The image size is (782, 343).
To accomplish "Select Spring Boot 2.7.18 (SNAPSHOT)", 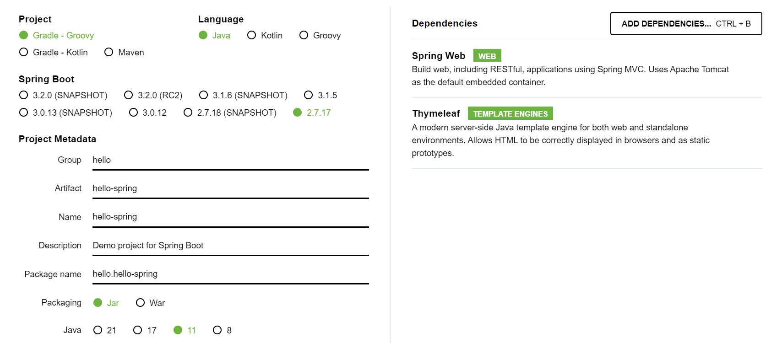I will click(x=188, y=113).
